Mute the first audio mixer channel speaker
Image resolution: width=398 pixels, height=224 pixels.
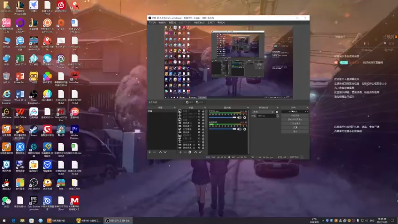pyautogui.click(x=239, y=117)
